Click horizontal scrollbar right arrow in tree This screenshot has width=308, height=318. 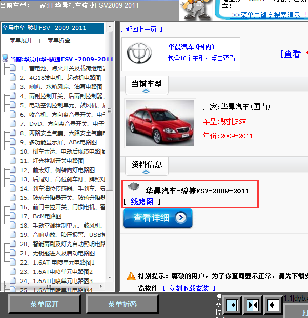pos(100,286)
